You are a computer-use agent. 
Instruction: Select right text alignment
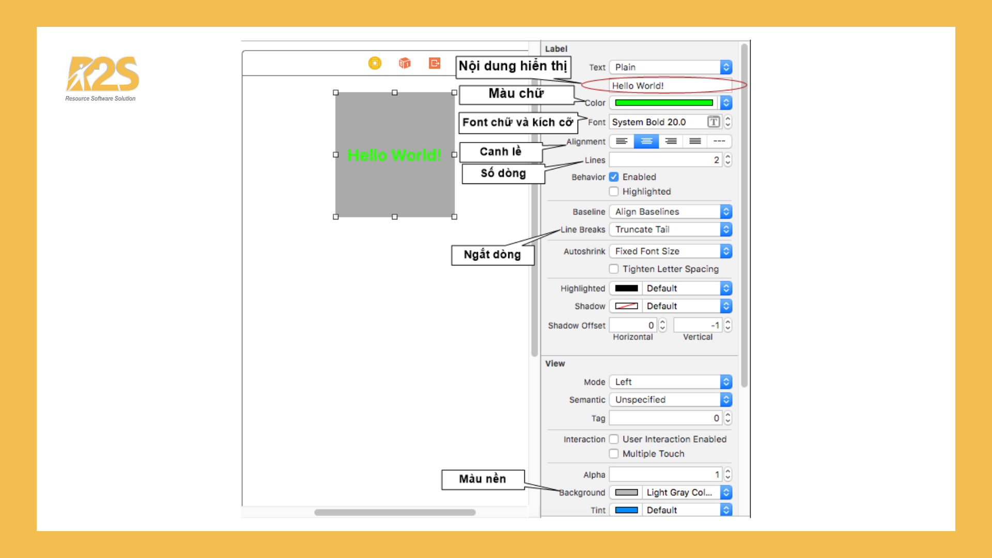pos(671,141)
